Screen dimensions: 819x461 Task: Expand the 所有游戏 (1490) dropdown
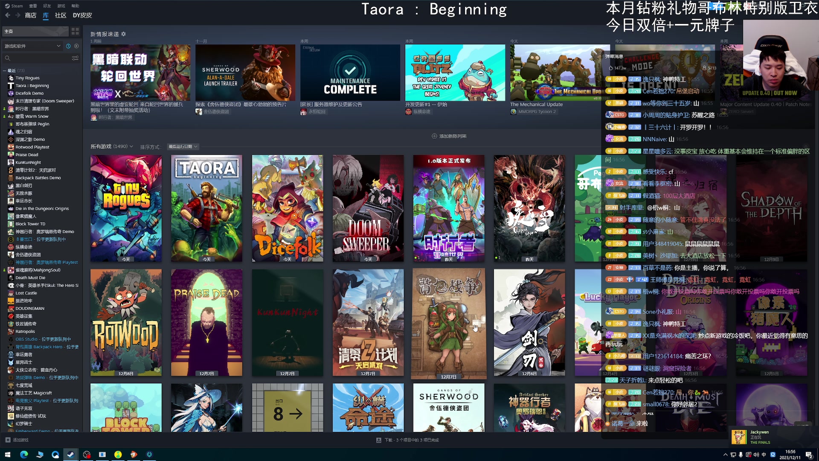pos(112,146)
